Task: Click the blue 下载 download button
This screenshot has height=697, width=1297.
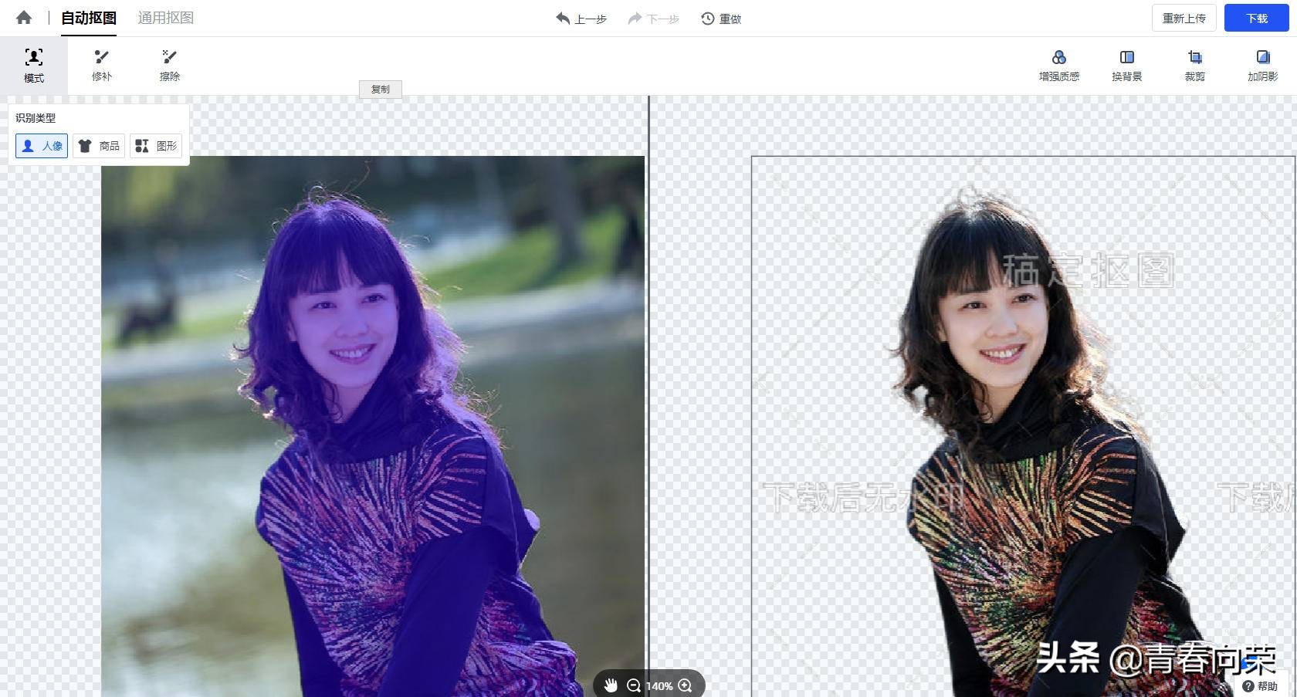Action: tap(1256, 18)
